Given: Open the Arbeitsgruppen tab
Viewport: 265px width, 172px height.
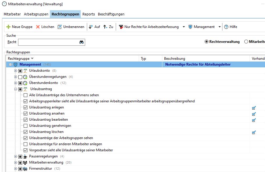Looking at the screenshot, I should [x=36, y=14].
